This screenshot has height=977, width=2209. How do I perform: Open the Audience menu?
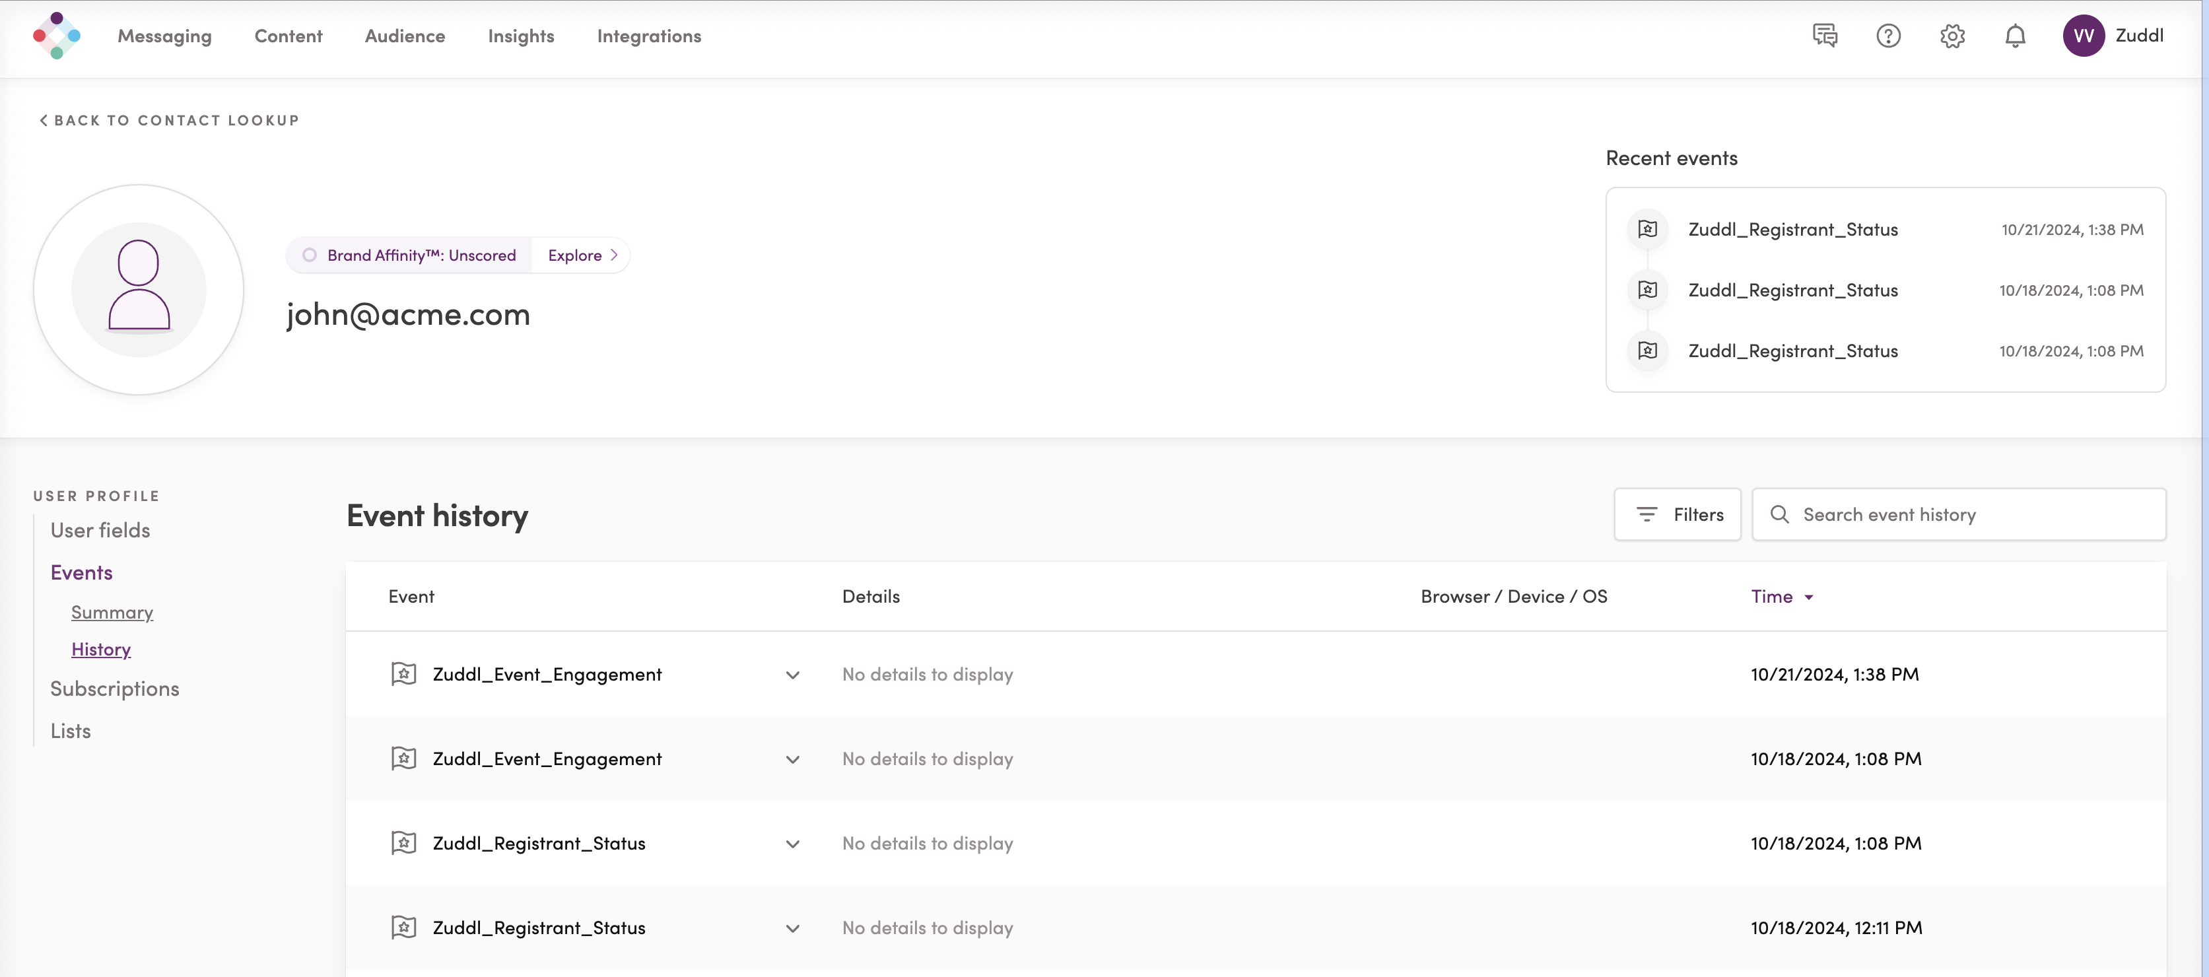[x=405, y=36]
